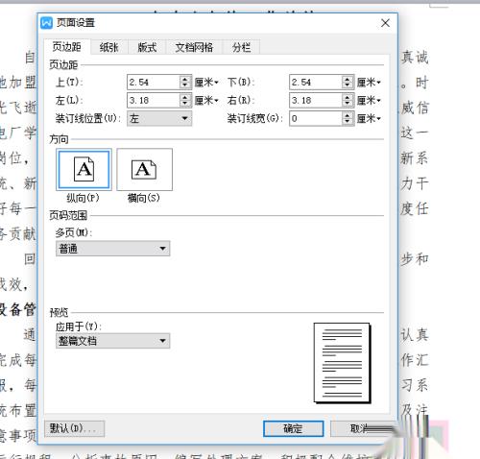Open the 文档网格 tab

coord(194,47)
